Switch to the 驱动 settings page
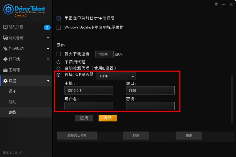This screenshot has width=236, height=157. pos(13,102)
